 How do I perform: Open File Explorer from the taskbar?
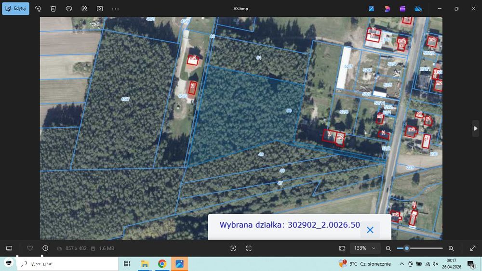tap(145, 264)
